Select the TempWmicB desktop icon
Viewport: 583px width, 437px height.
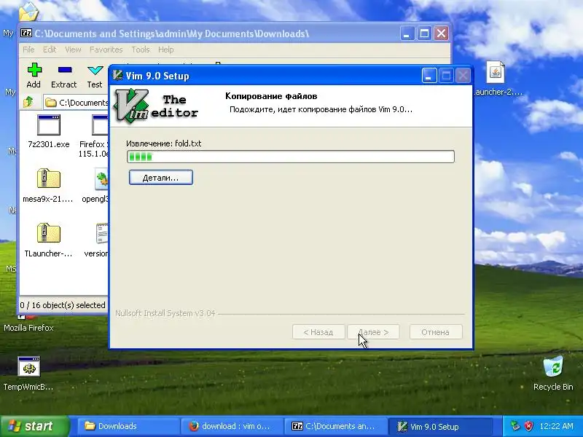29,366
